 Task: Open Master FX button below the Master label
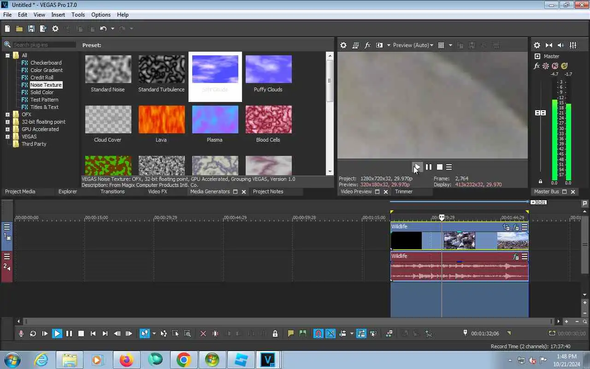click(x=537, y=66)
